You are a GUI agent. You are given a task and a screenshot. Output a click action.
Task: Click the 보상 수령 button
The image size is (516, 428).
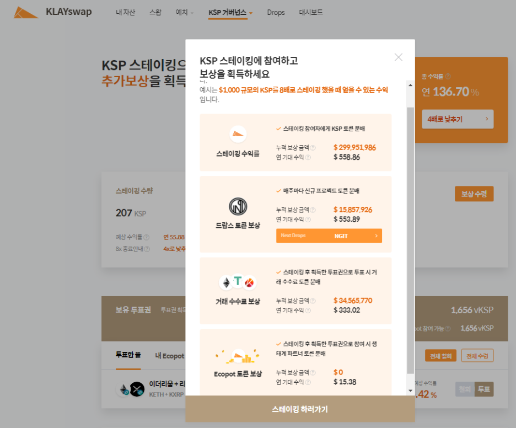(474, 194)
